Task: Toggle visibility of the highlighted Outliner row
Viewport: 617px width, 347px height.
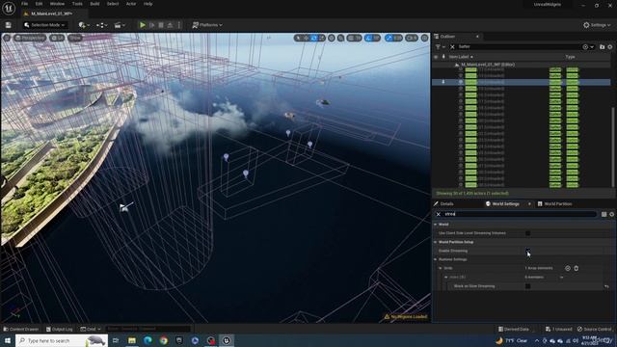Action: coord(436,82)
